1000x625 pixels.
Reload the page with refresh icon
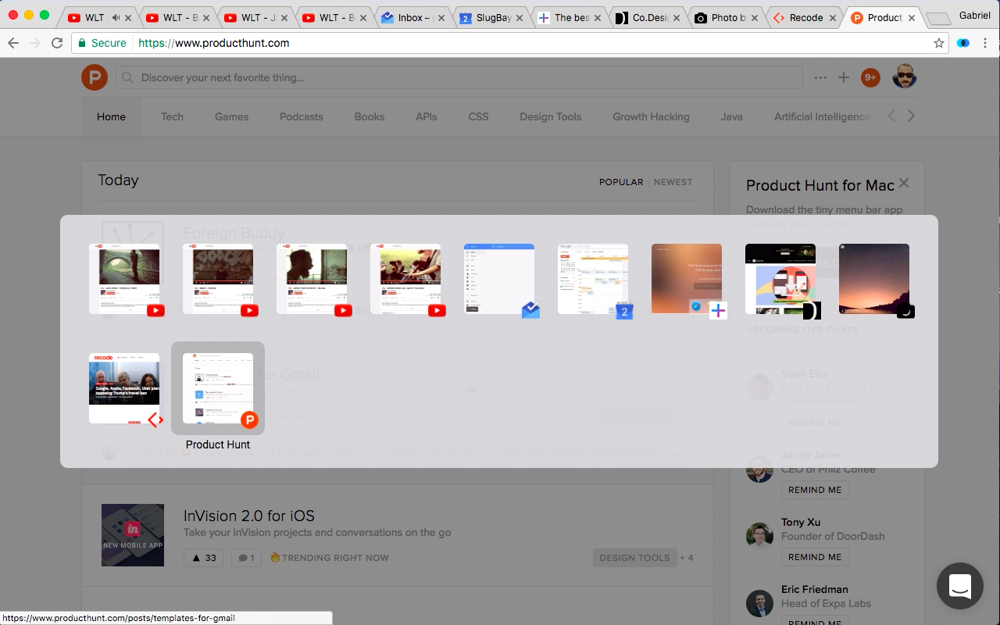57,43
